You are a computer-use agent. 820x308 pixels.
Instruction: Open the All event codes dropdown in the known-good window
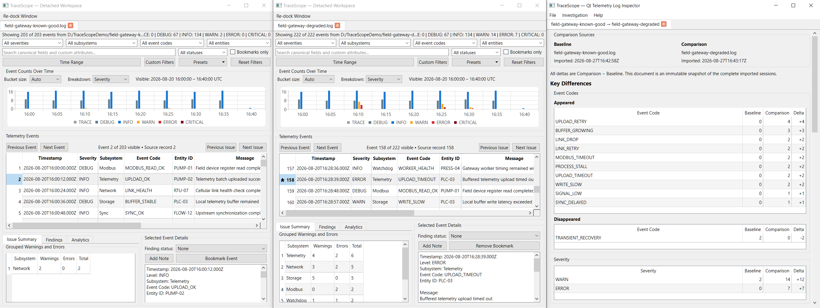(172, 43)
